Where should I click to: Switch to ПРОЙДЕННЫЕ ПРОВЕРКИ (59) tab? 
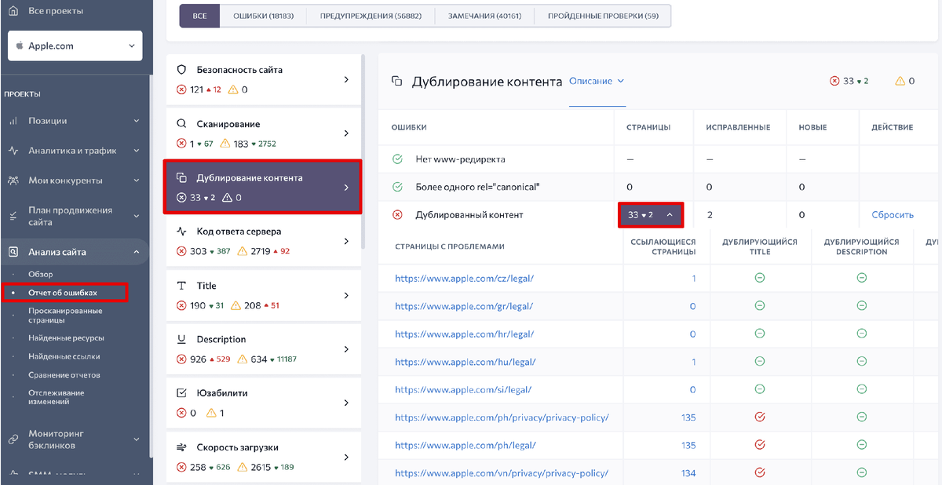603,16
